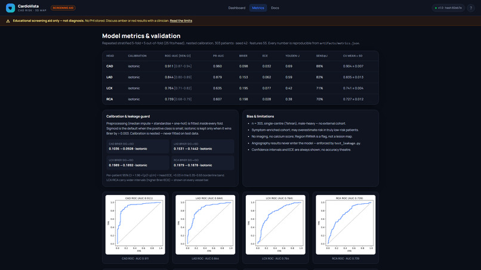
Task: Select the LAD row head label
Action: click(109, 77)
